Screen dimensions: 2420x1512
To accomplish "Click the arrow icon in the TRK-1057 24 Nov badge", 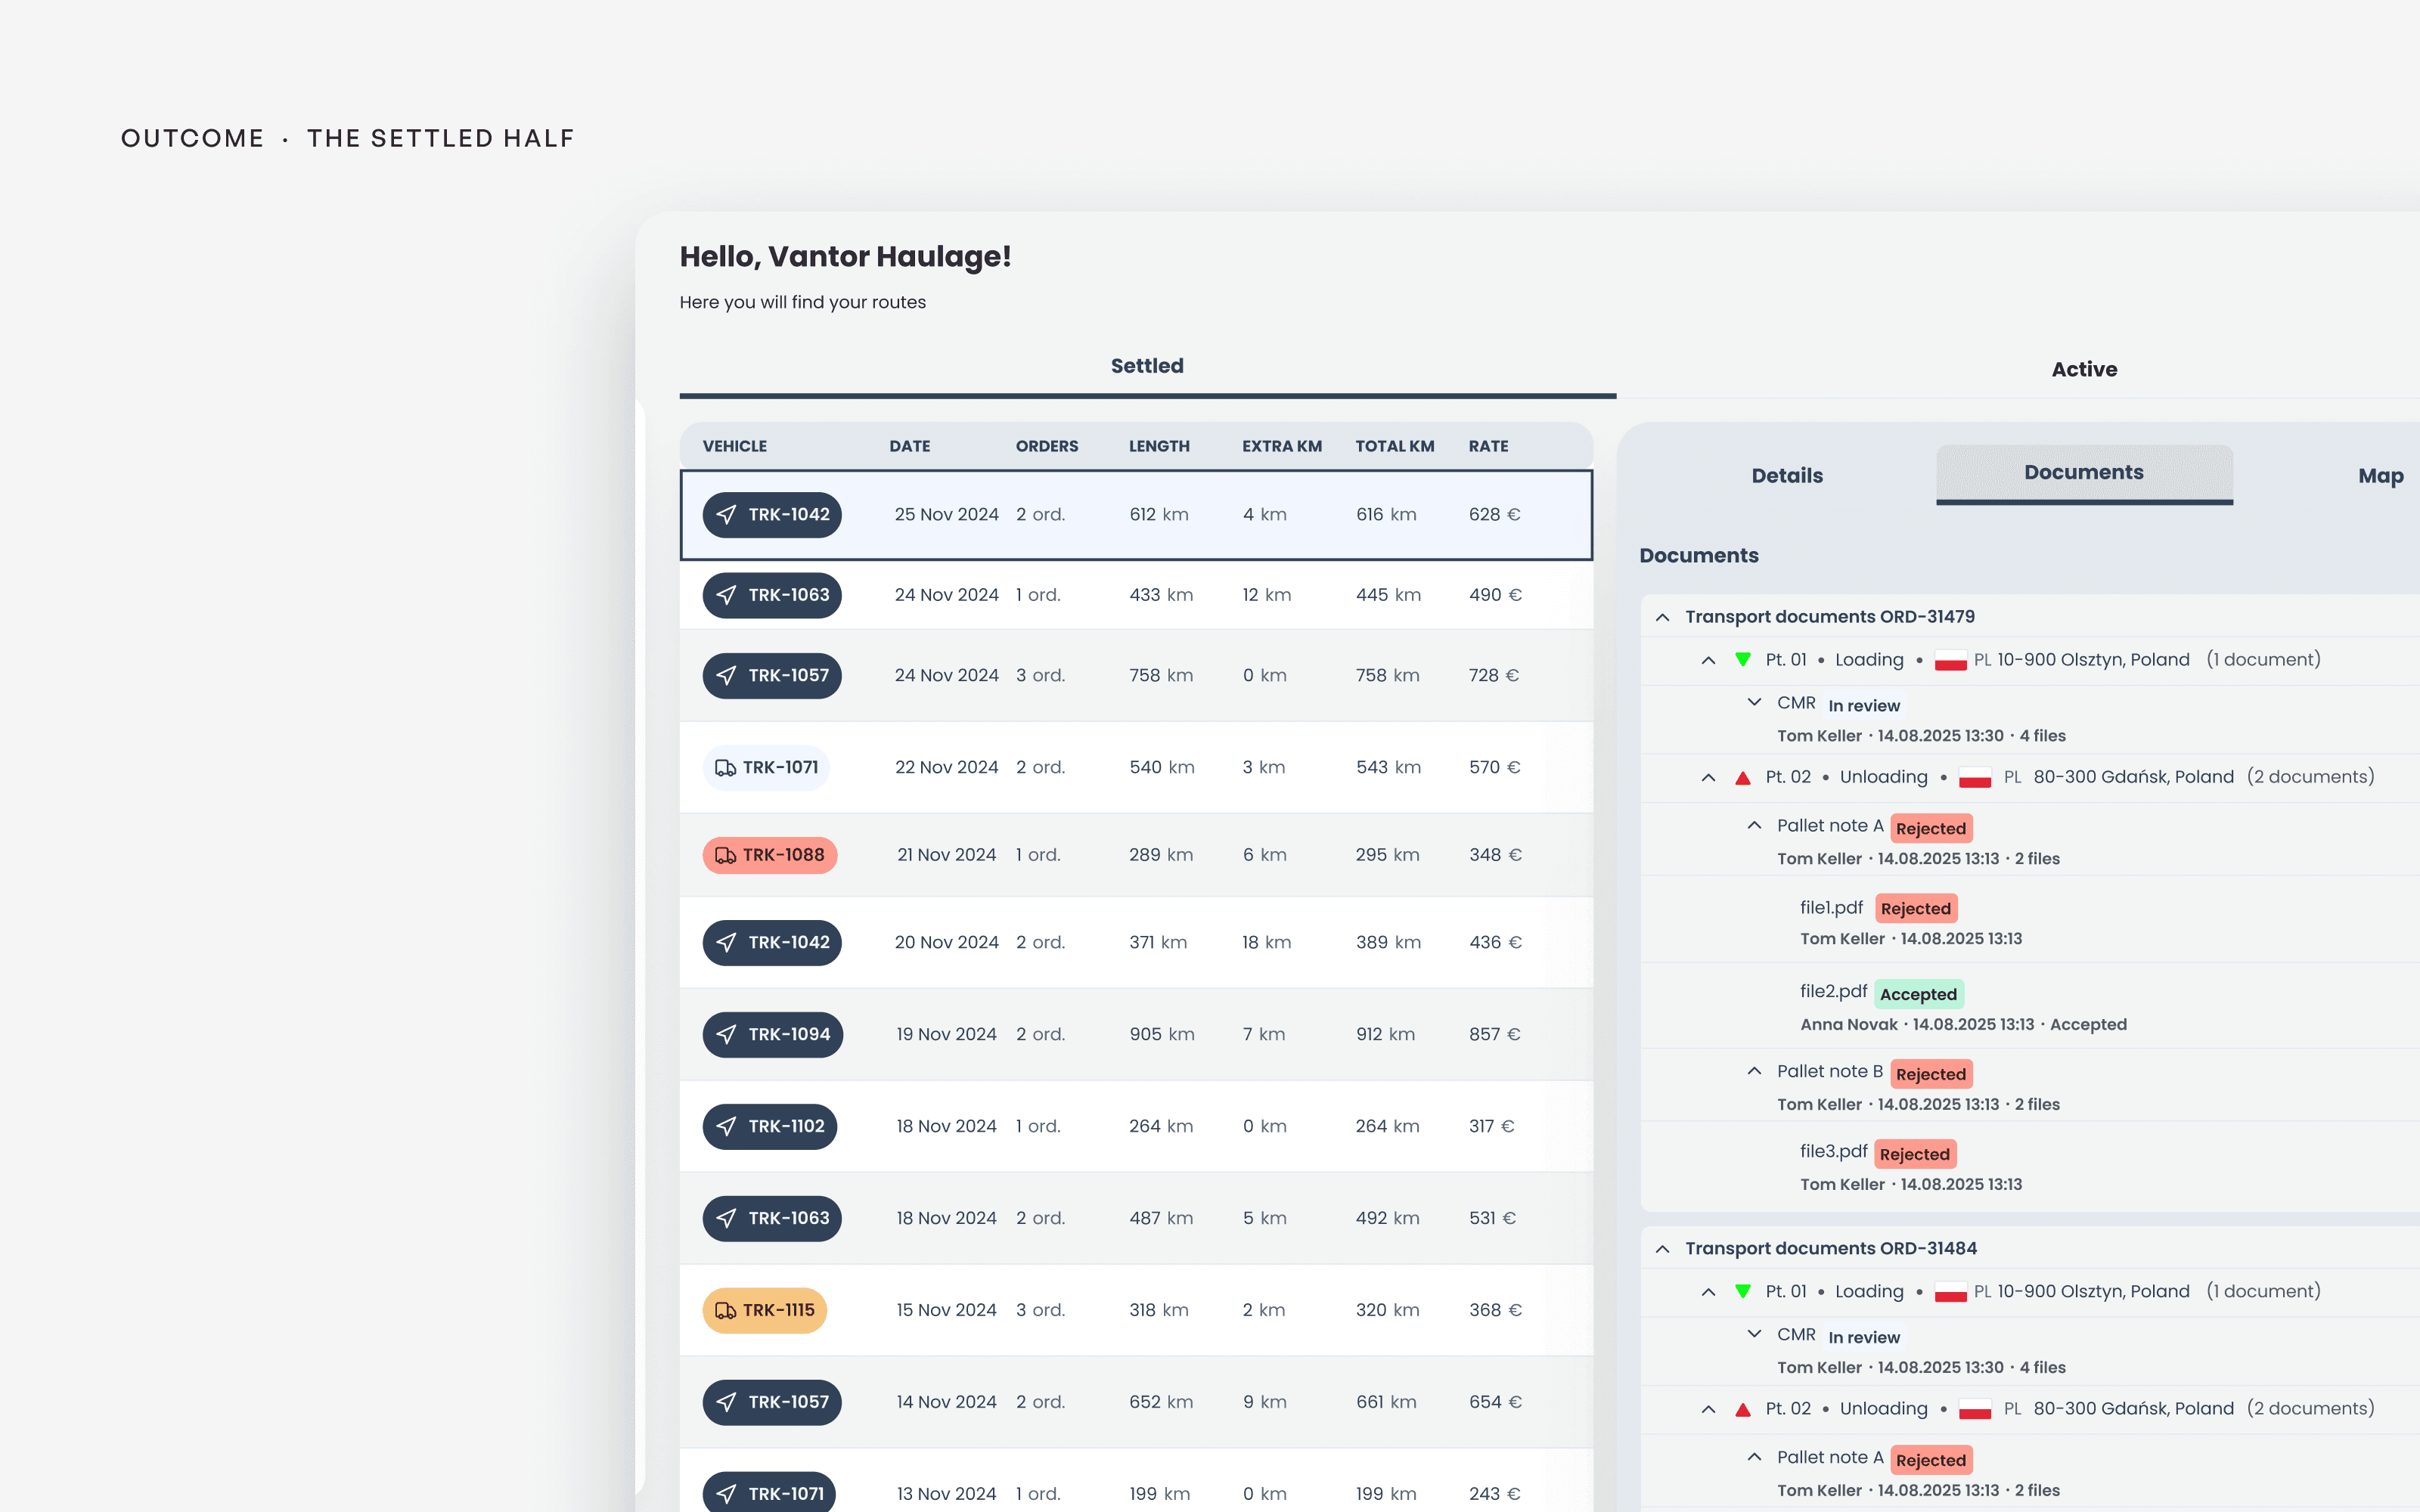I will [727, 675].
